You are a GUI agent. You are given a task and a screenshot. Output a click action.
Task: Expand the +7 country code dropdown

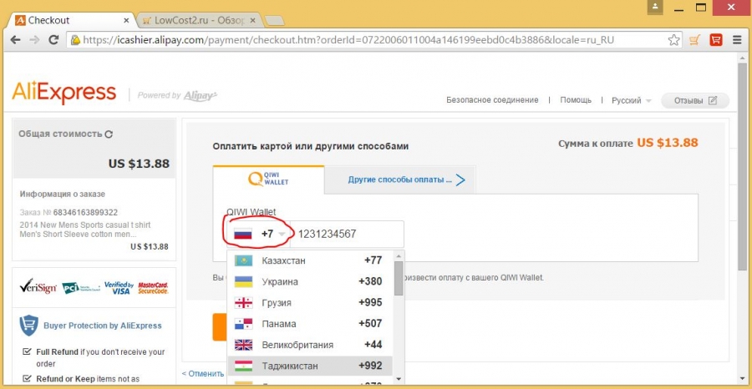258,235
